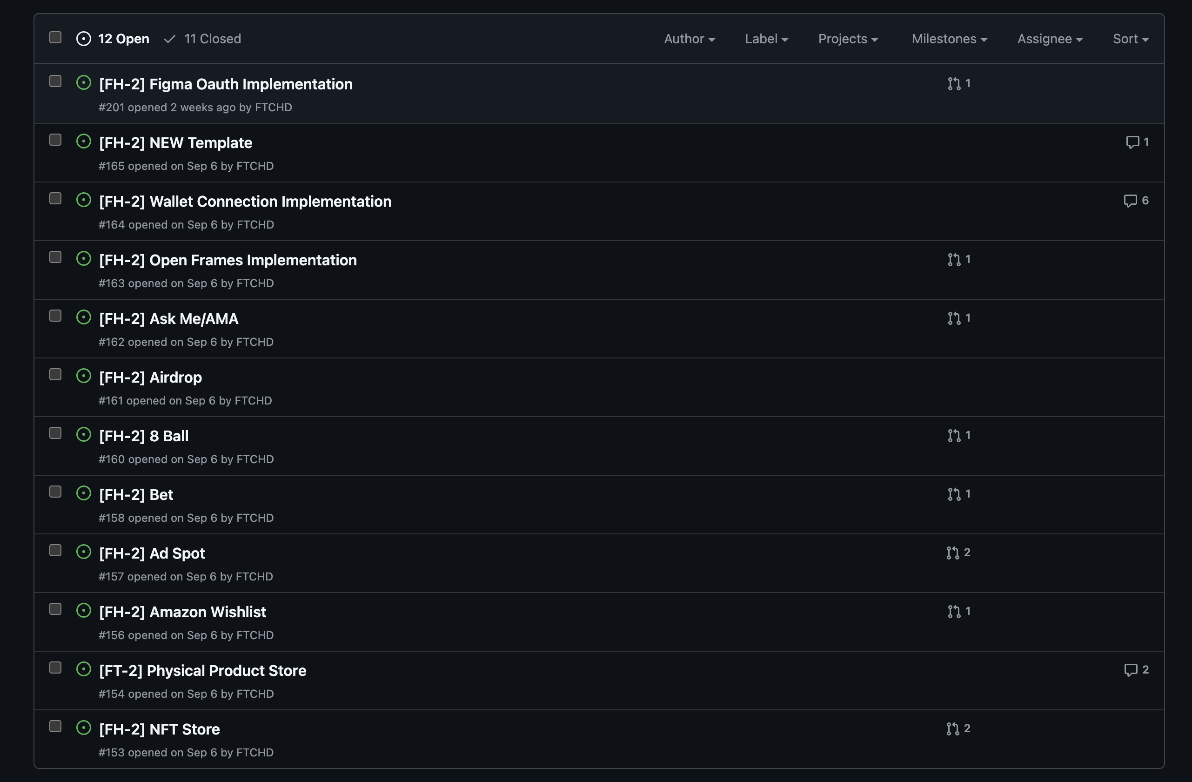
Task: Open the Milestones filter dropdown
Action: click(x=949, y=39)
